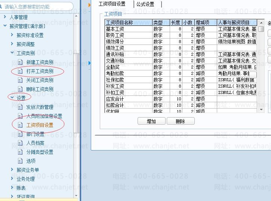Click the document icon beside 部门设置
The height and width of the screenshot is (201, 271).
pyautogui.click(x=20, y=134)
